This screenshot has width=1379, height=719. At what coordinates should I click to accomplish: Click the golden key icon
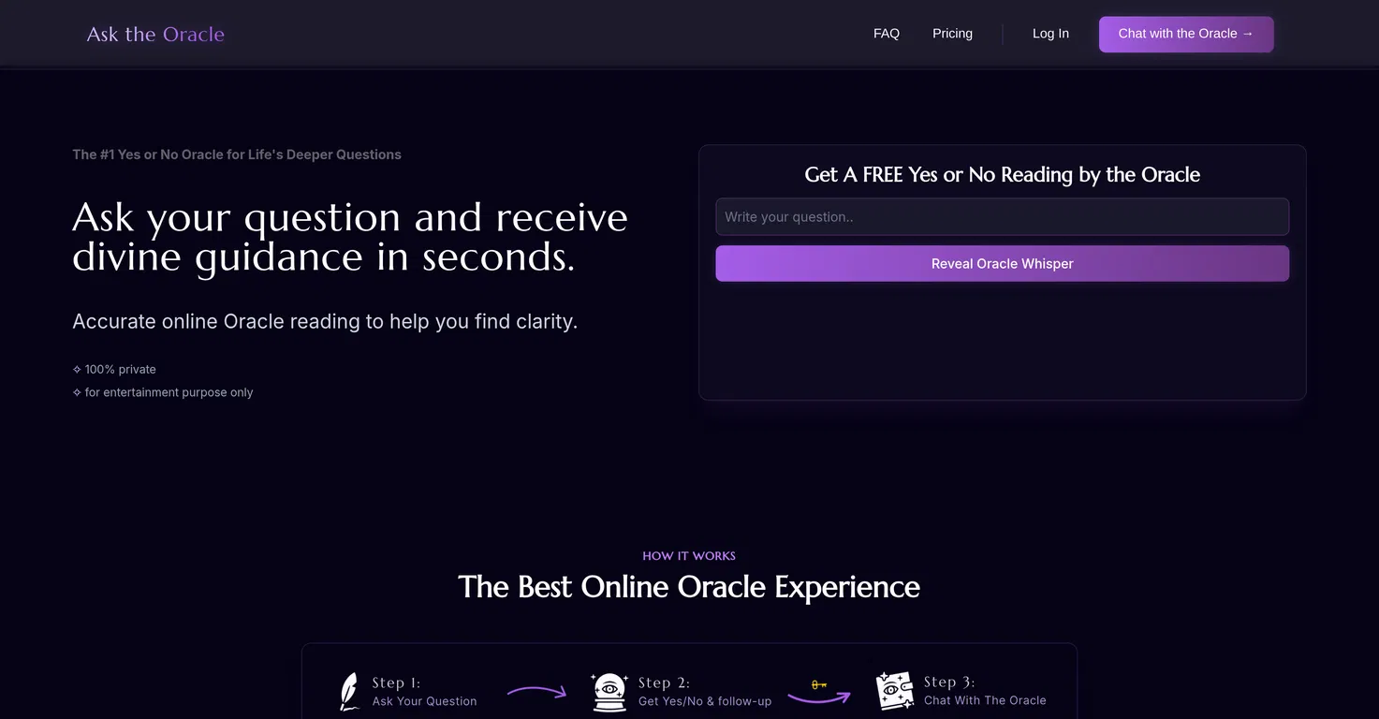(819, 685)
